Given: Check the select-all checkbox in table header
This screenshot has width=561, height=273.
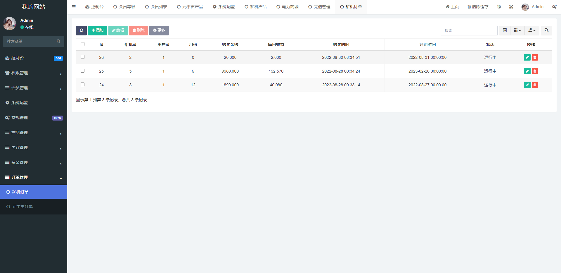Looking at the screenshot, I should (x=82, y=44).
